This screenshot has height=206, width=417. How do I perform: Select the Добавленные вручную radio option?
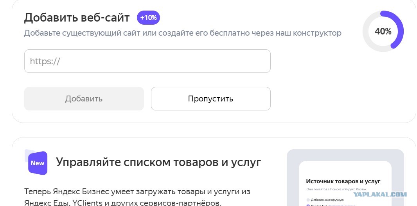308,200
